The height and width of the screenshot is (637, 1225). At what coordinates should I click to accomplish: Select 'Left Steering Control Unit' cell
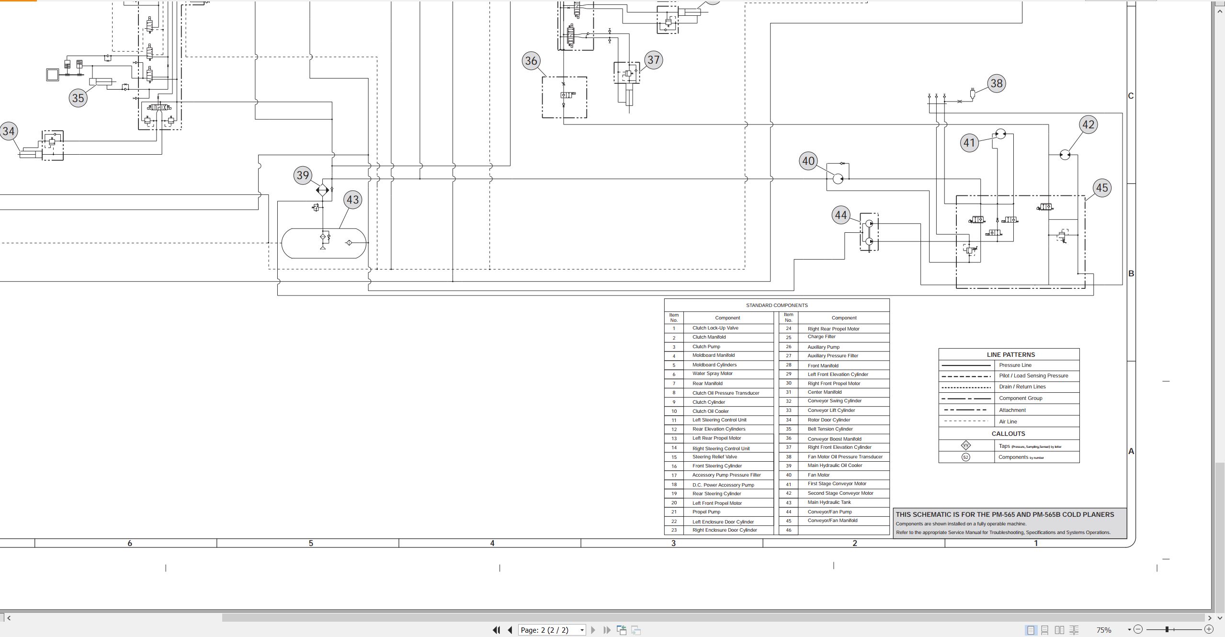click(x=719, y=420)
